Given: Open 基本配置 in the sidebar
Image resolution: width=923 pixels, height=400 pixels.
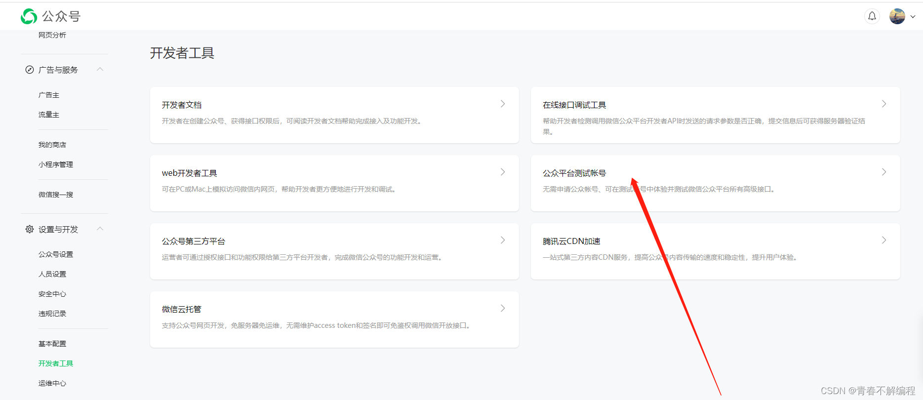Looking at the screenshot, I should click(52, 344).
